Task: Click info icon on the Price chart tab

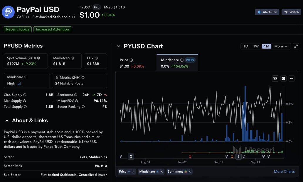Action: point(131,60)
